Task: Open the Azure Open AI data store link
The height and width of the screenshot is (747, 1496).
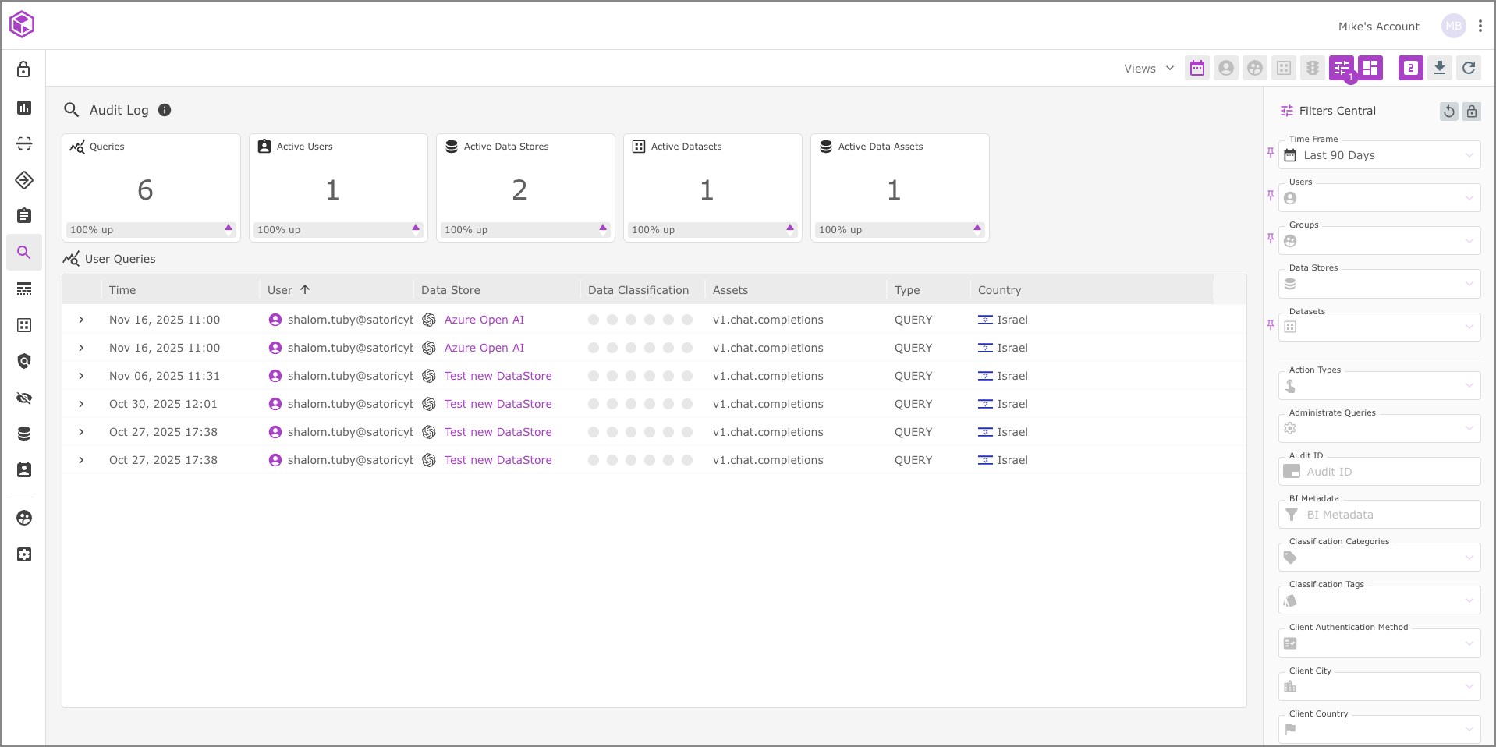Action: click(484, 320)
